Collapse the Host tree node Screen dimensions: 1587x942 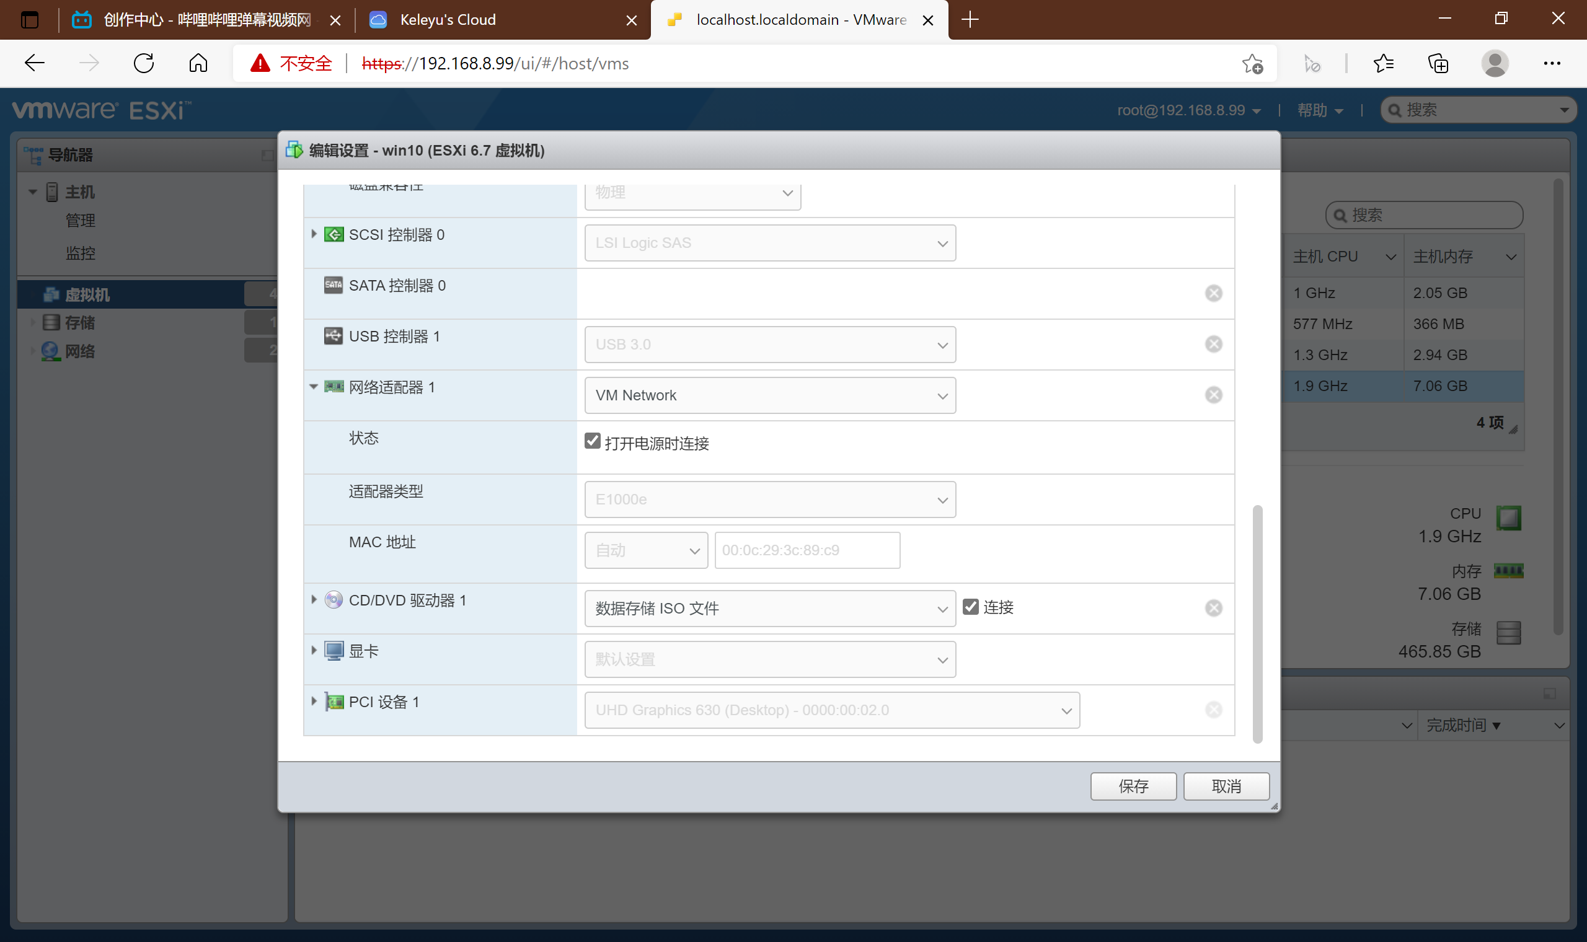tap(32, 191)
